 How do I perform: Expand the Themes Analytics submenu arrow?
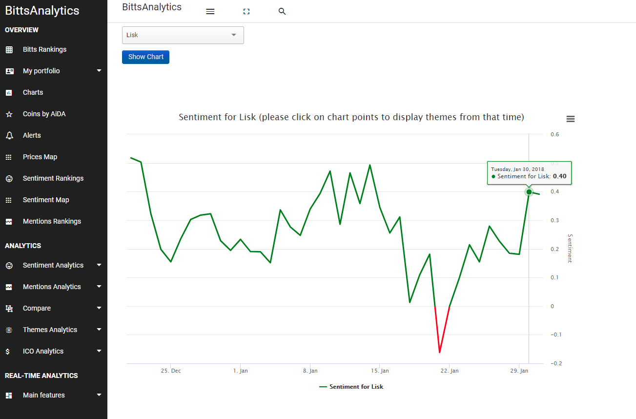pos(99,330)
